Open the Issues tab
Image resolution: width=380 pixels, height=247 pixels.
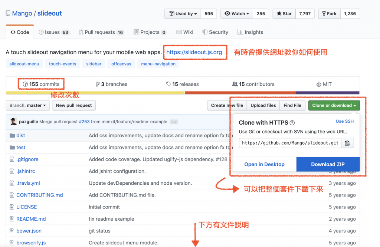(54, 32)
